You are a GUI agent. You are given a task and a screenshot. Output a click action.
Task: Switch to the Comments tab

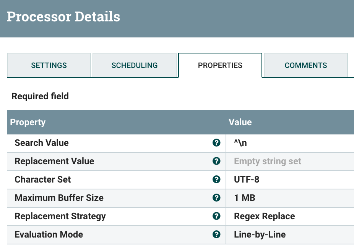(x=305, y=65)
